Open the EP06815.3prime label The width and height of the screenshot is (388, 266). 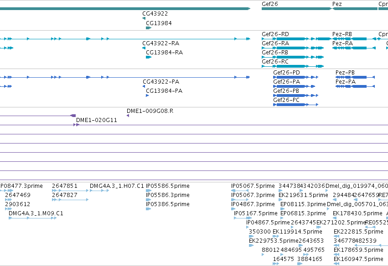point(303,213)
